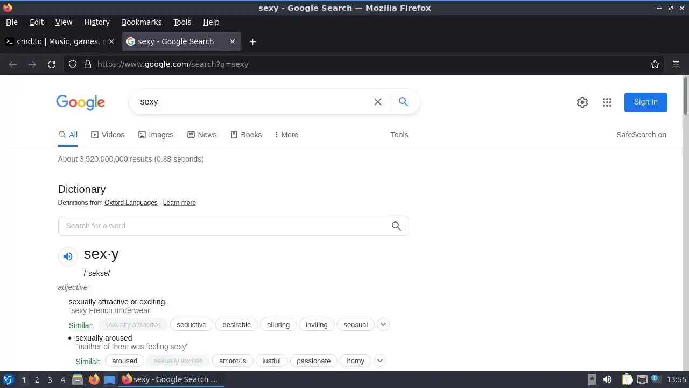Open the Bookmarks menu
The width and height of the screenshot is (689, 388).
tap(142, 22)
